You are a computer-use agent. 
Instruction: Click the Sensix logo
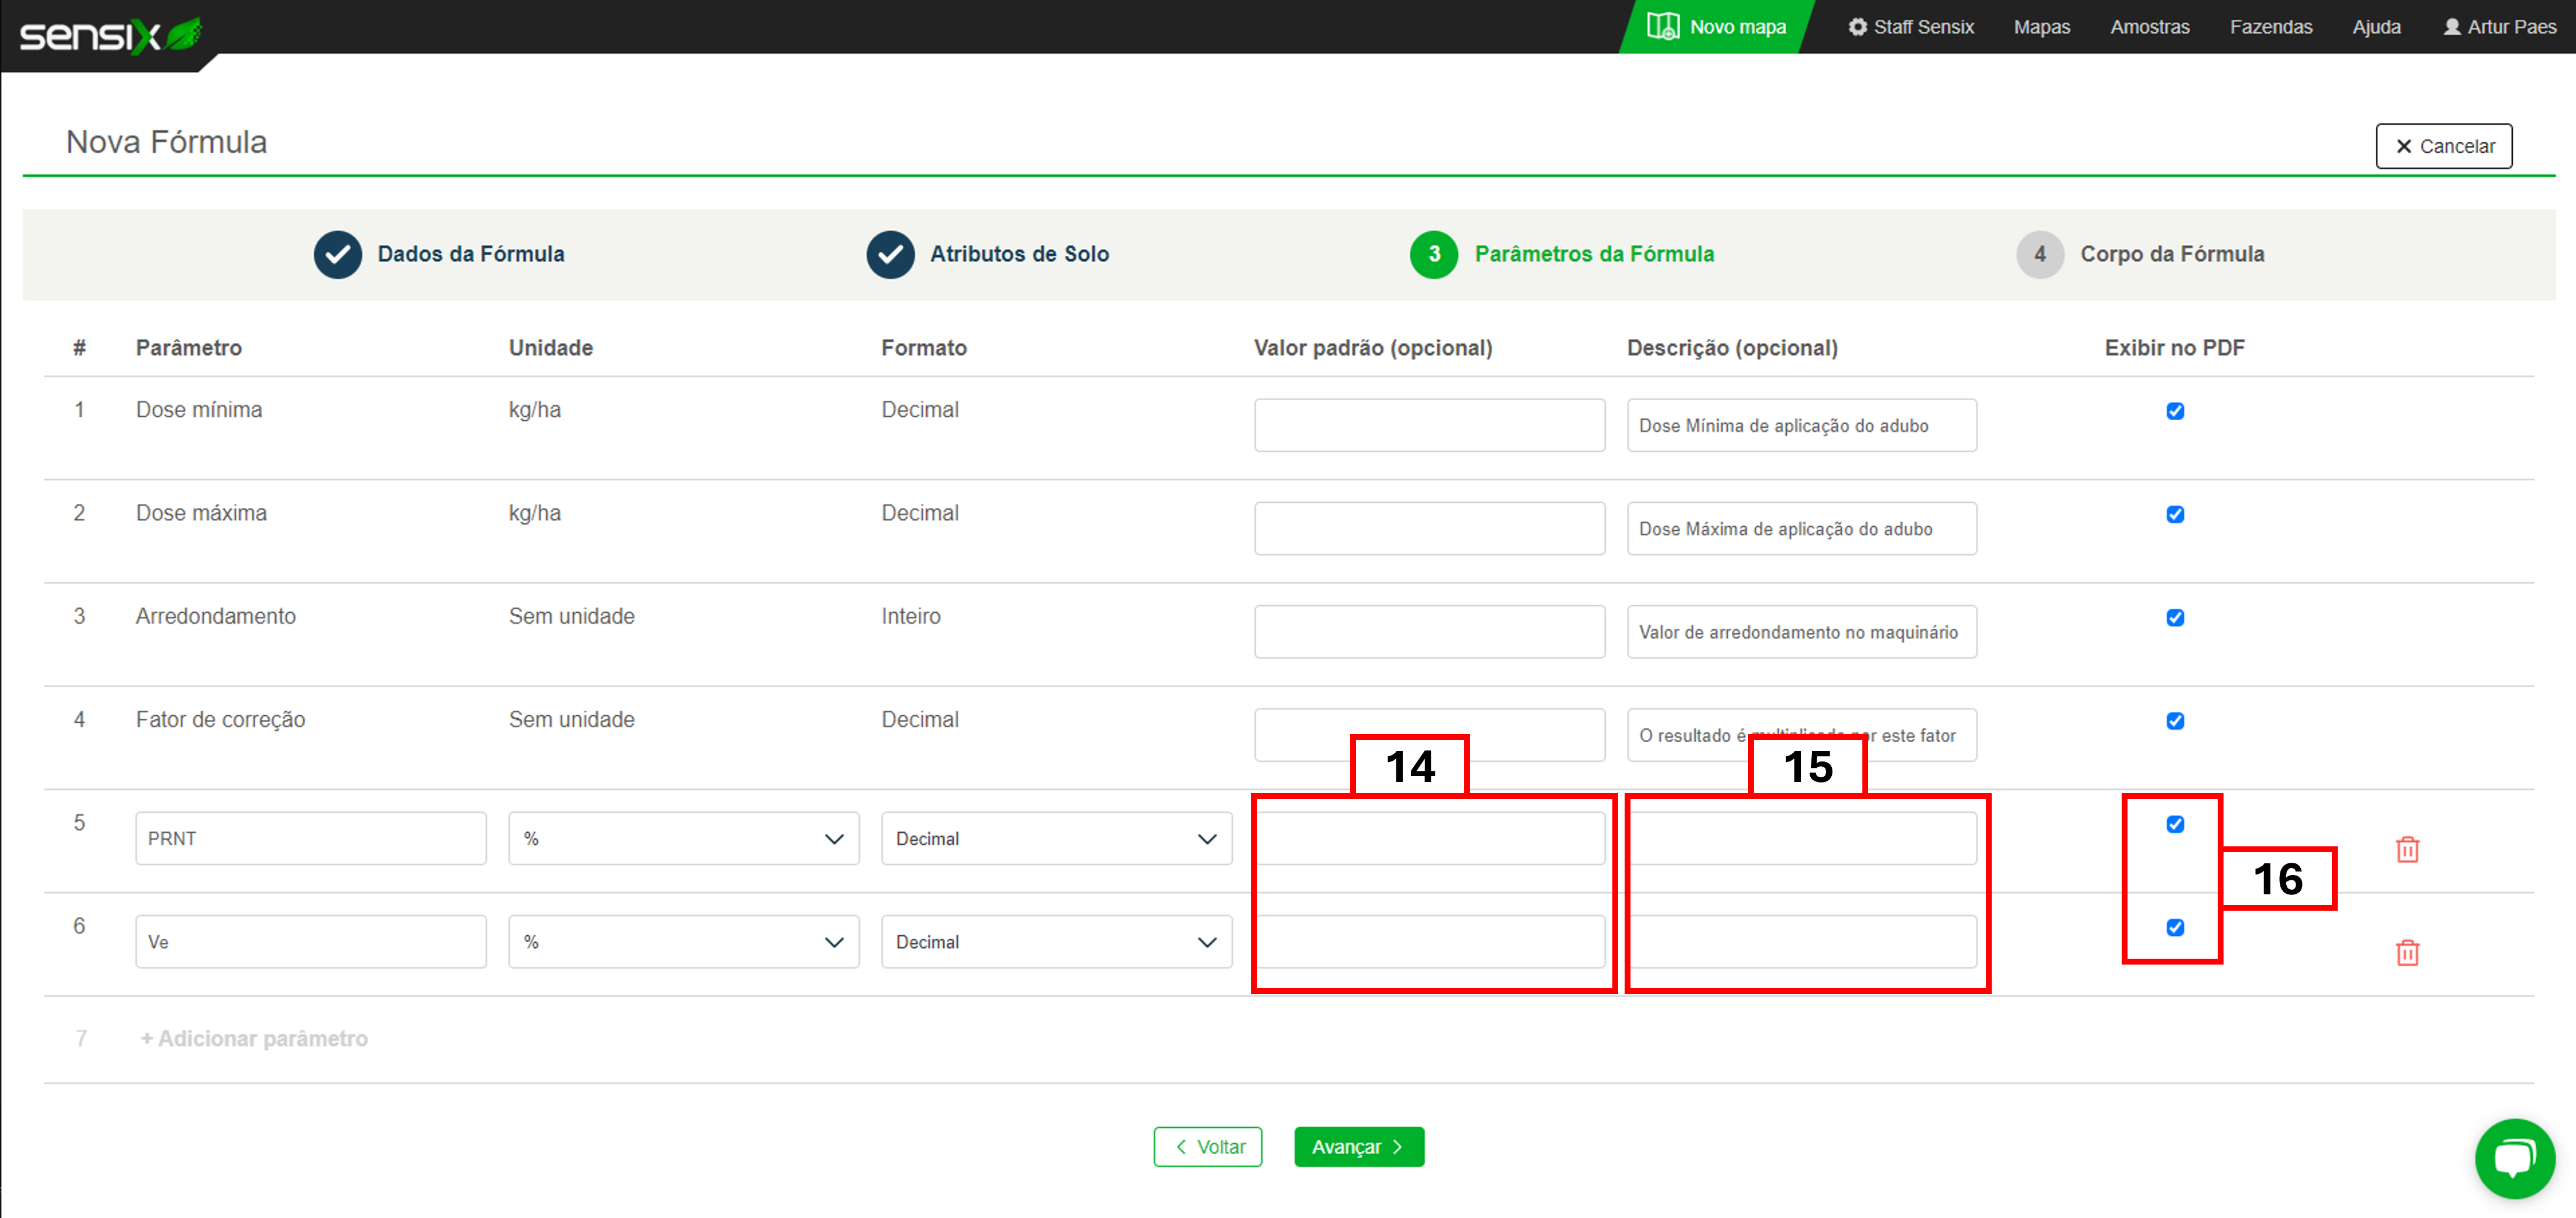click(110, 35)
